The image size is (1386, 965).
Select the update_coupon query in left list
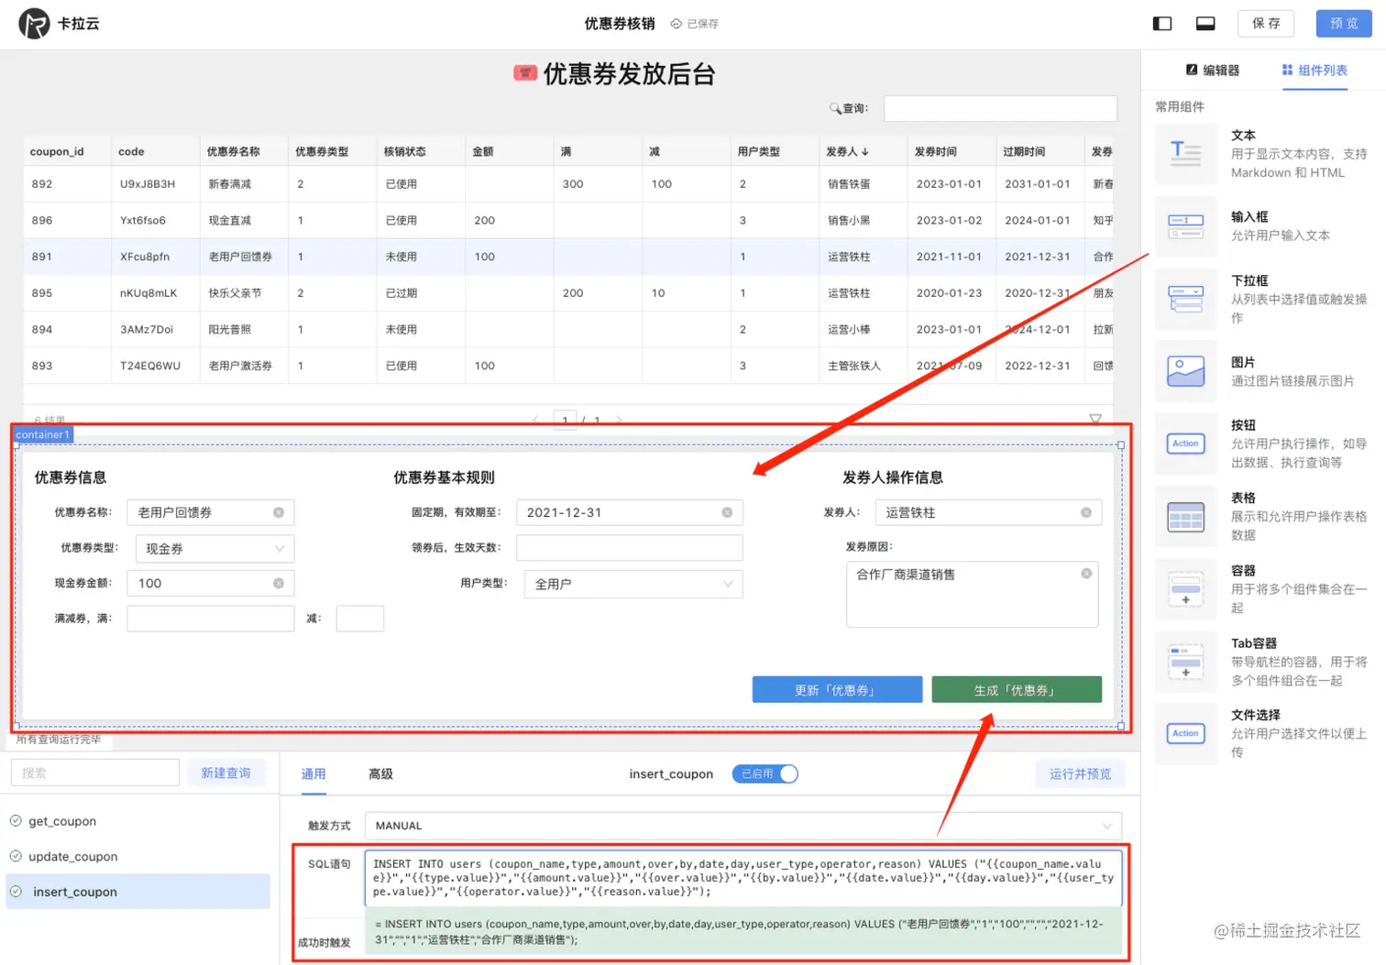(x=73, y=856)
